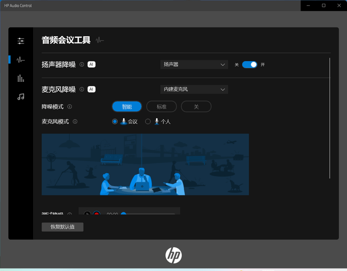Click the play button in test player
347x271 pixels.
tap(87, 213)
